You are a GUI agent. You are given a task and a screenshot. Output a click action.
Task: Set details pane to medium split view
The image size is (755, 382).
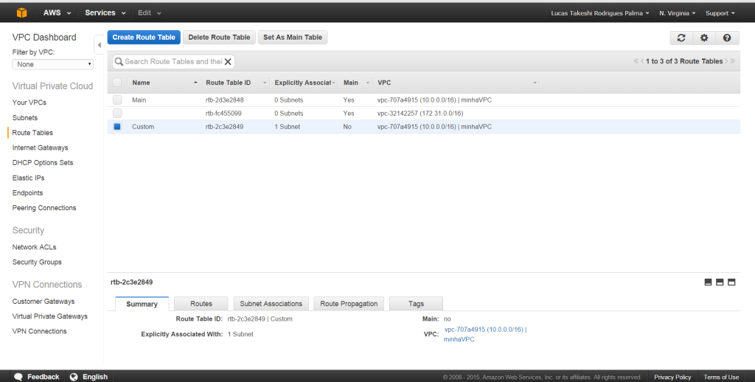click(720, 282)
